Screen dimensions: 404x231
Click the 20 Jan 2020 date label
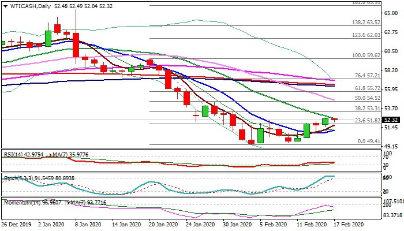pyautogui.click(x=163, y=224)
